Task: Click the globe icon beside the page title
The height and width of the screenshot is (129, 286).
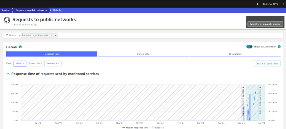Action: tap(7, 20)
